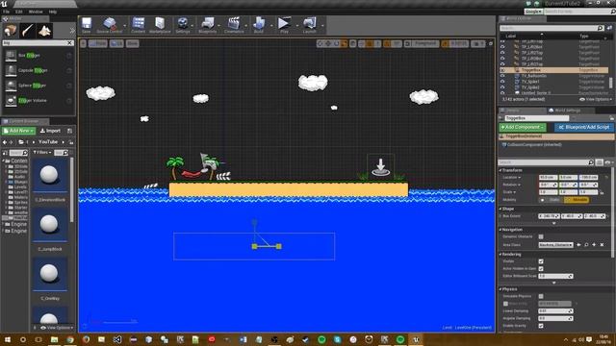Screen dimensions: 616x346
Task: Toggle the Simulate Physics checkbox
Action: (x=541, y=296)
